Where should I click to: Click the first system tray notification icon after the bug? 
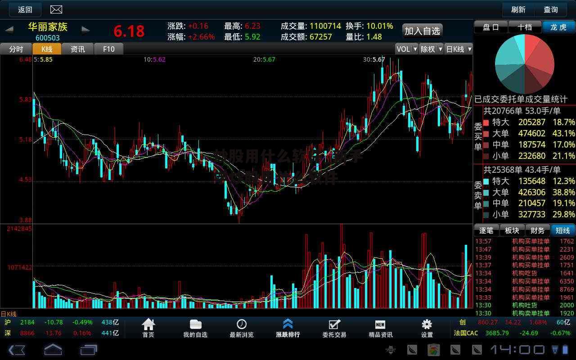(412, 350)
